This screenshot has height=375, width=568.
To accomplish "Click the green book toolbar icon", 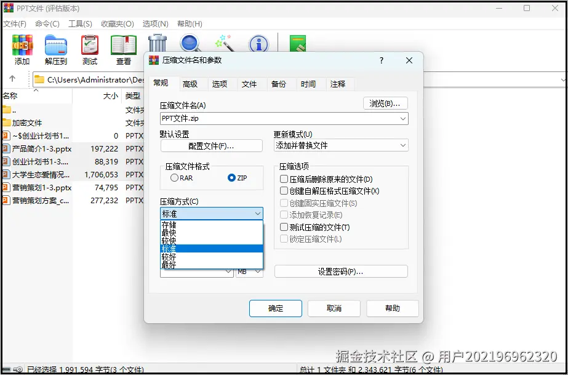I will pos(298,44).
